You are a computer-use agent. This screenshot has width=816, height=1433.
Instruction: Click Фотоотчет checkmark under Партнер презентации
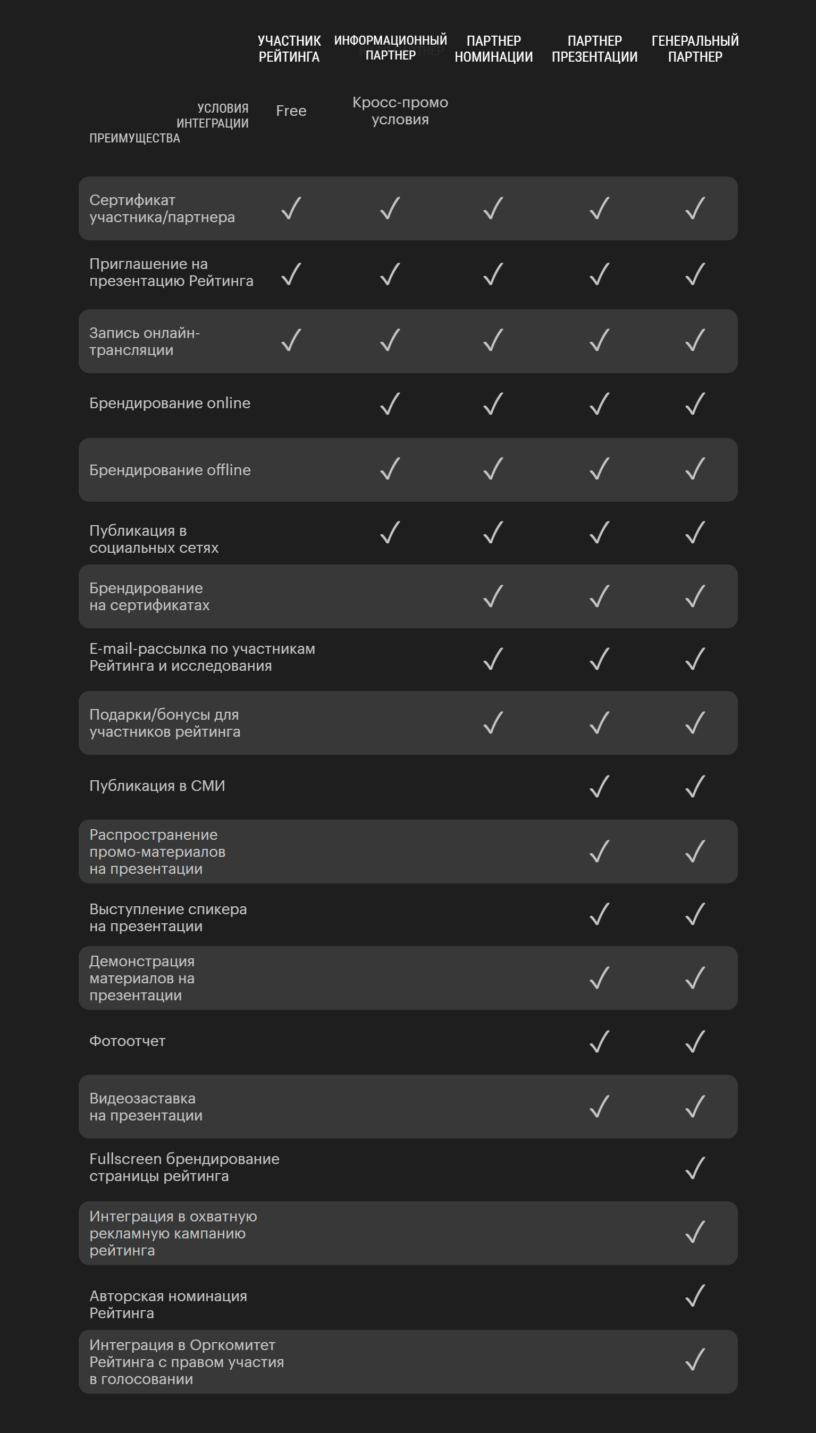coord(599,1042)
